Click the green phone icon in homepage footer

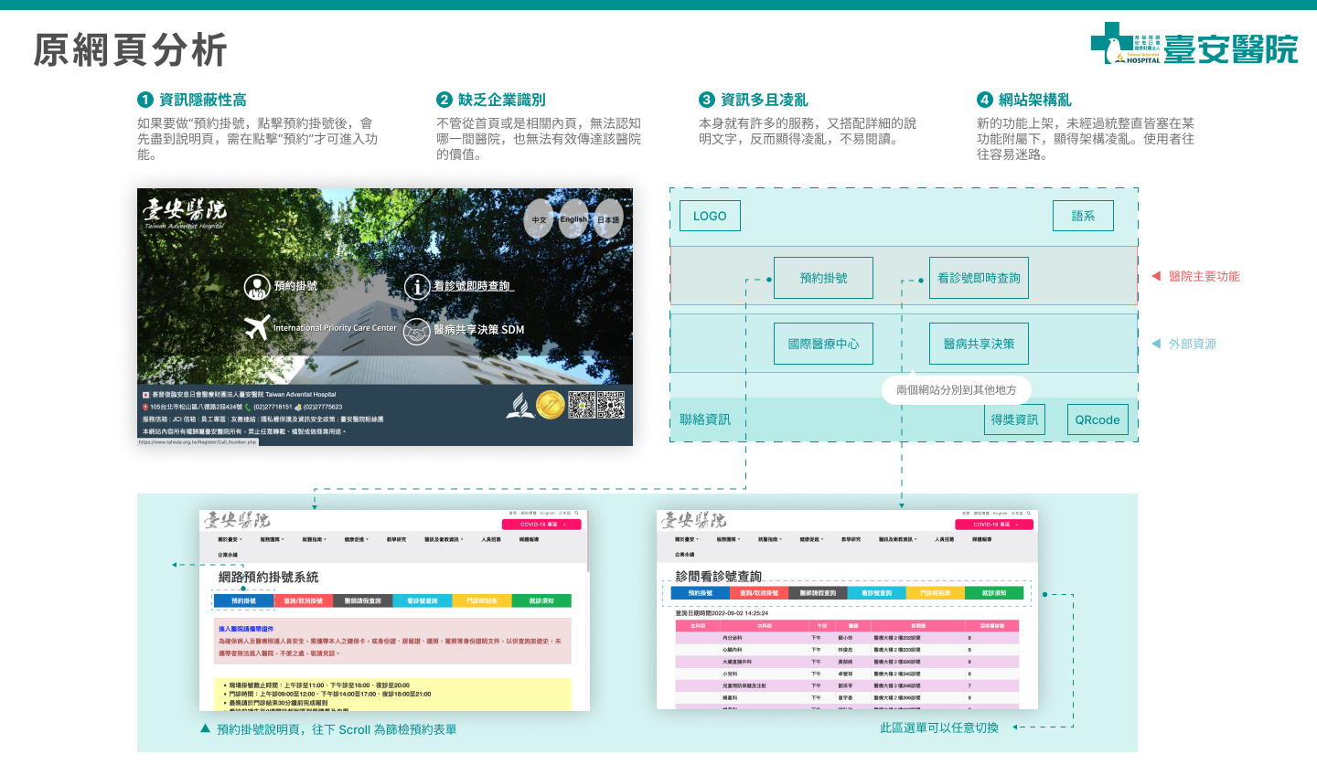(248, 407)
